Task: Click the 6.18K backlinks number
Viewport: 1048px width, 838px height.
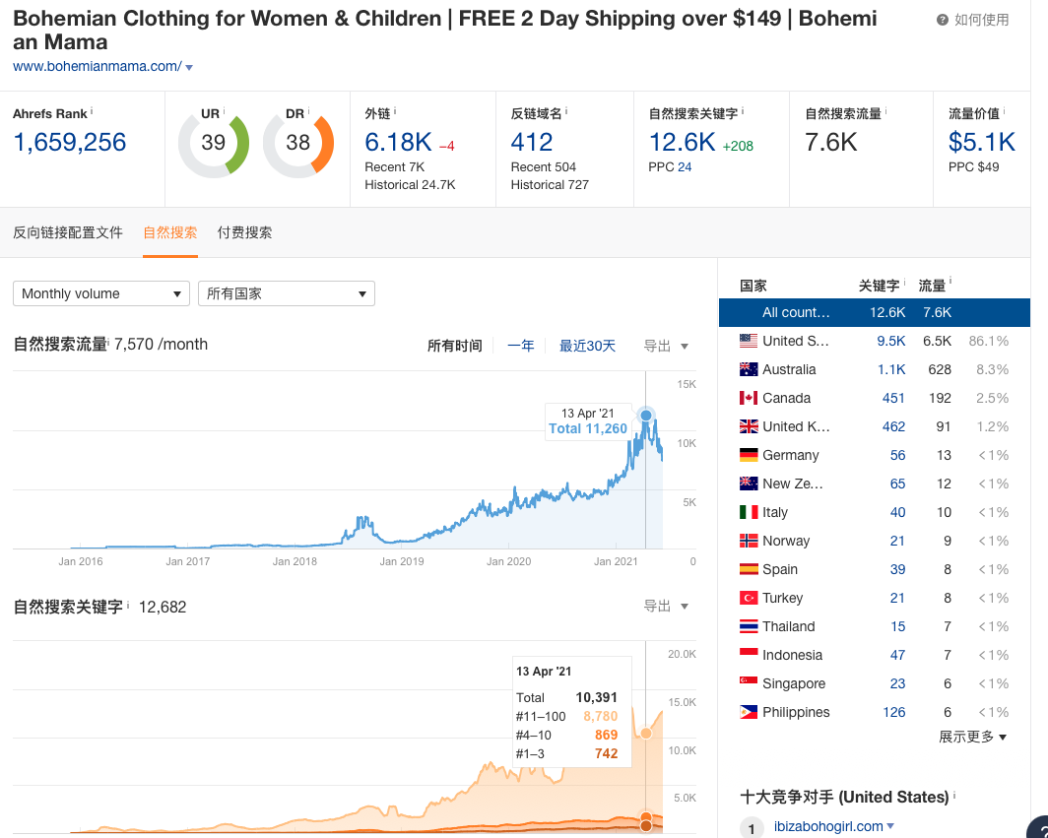Action: point(398,143)
